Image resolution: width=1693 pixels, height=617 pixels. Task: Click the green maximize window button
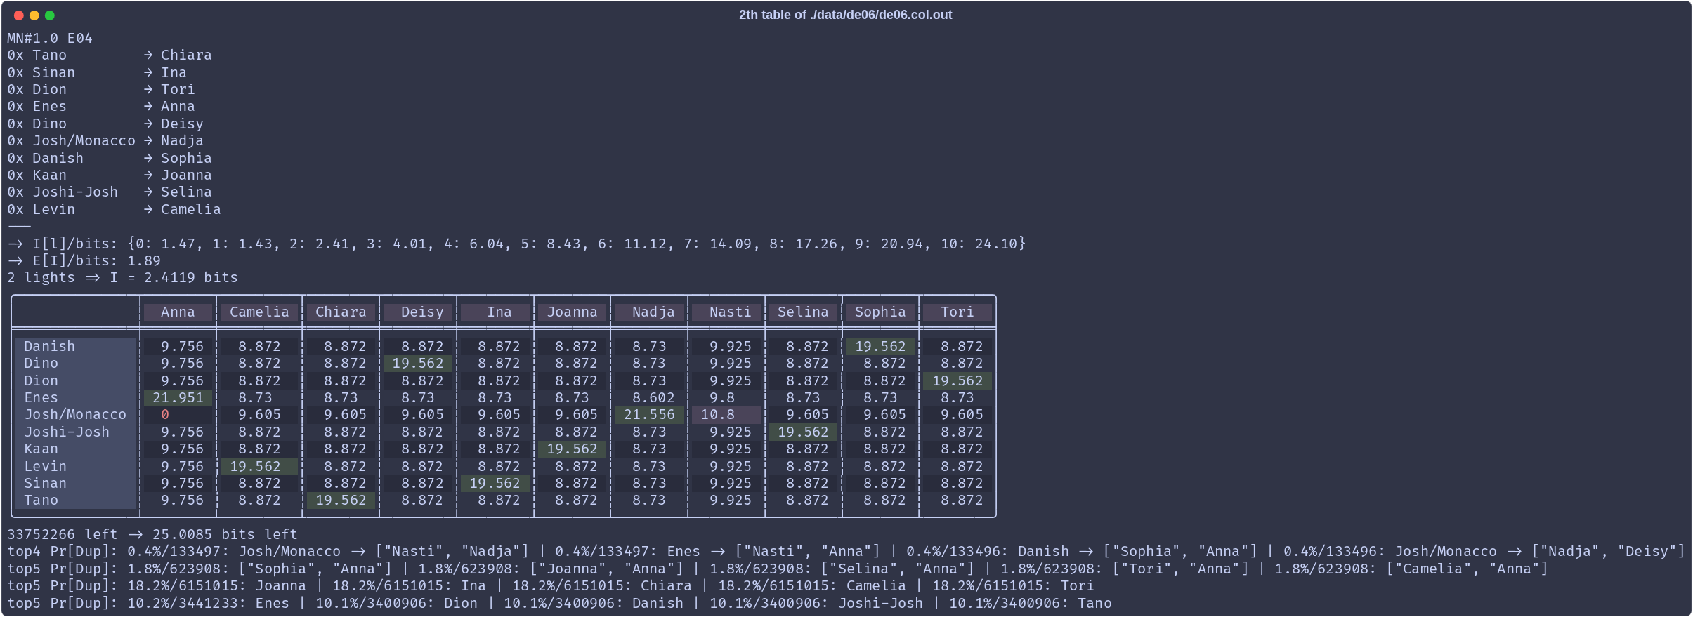click(50, 15)
